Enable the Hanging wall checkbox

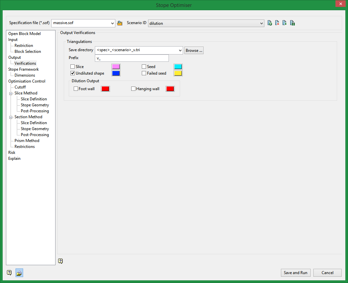coord(134,89)
